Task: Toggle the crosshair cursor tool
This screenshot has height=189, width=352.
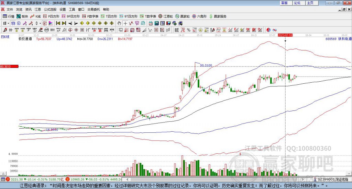Action: click(125, 23)
